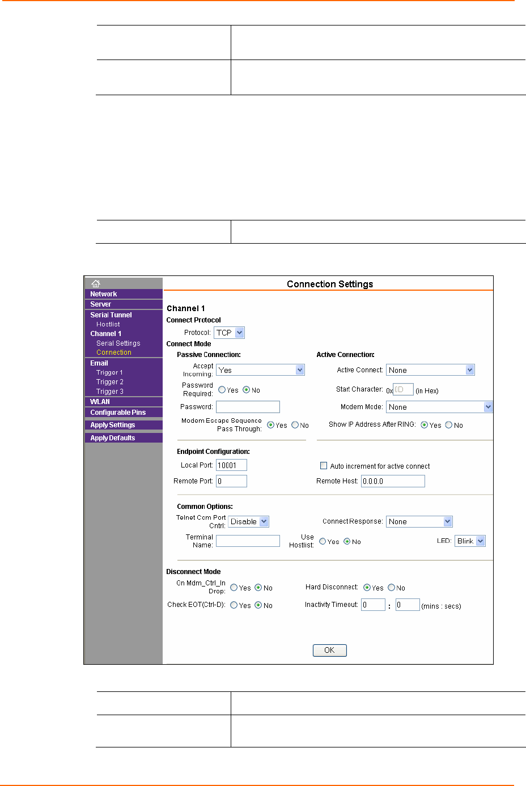Open Trigger 1 settings
This screenshot has width=526, height=786.
point(109,373)
